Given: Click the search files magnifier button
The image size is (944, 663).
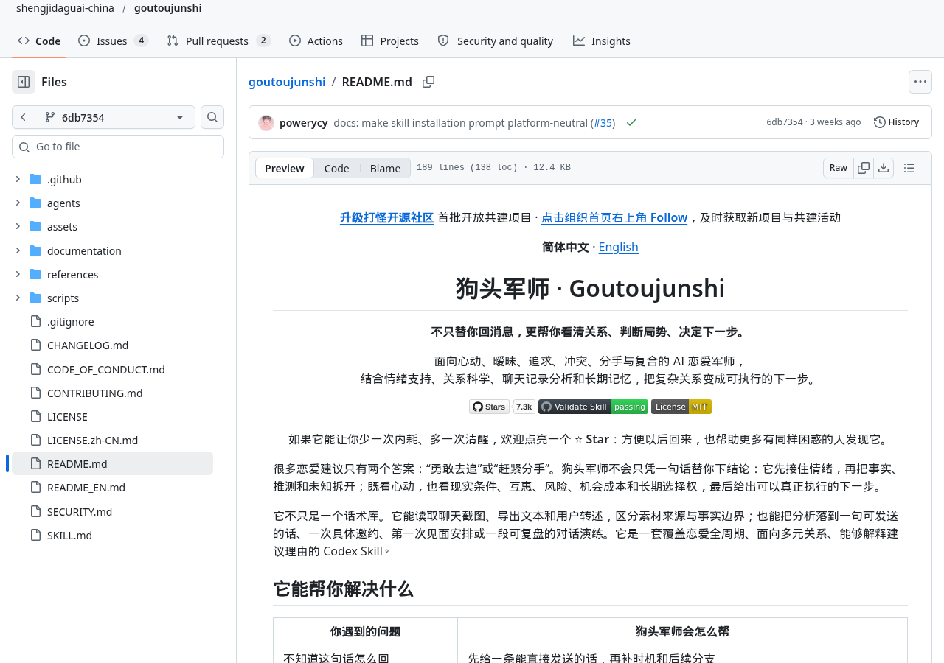Looking at the screenshot, I should pos(212,117).
